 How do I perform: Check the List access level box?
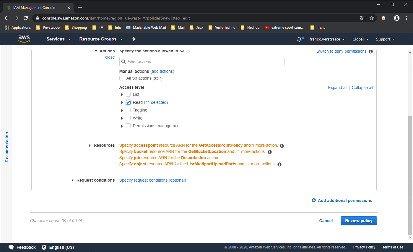[128, 94]
